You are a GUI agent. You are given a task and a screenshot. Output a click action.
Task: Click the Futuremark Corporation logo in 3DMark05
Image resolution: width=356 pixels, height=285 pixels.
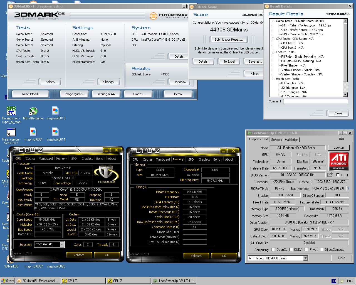point(169,16)
